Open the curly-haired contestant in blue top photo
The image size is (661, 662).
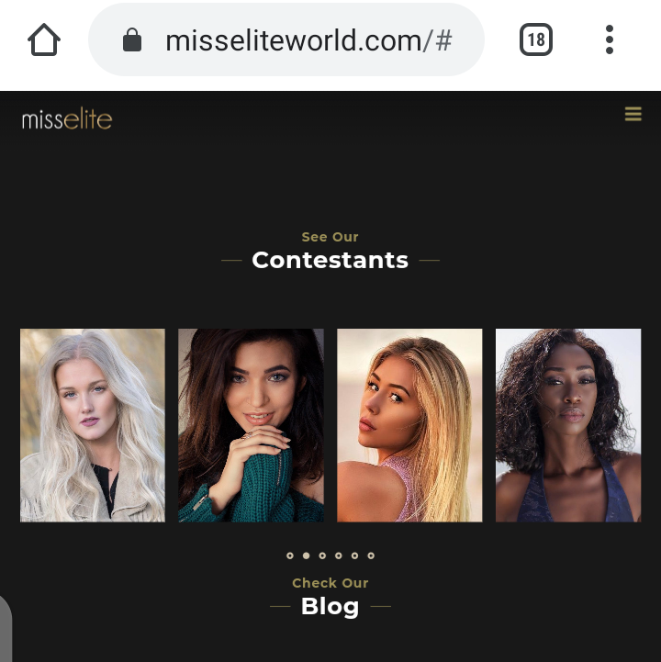568,425
